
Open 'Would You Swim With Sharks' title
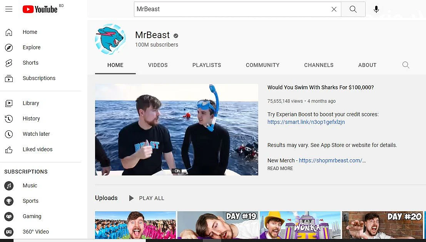pos(321,87)
